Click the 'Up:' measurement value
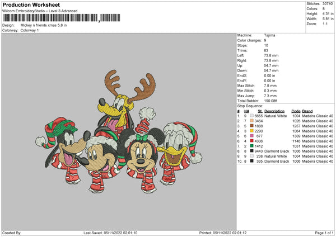Image resolution: width=336 pixels, height=237 pixels. tap(271, 65)
